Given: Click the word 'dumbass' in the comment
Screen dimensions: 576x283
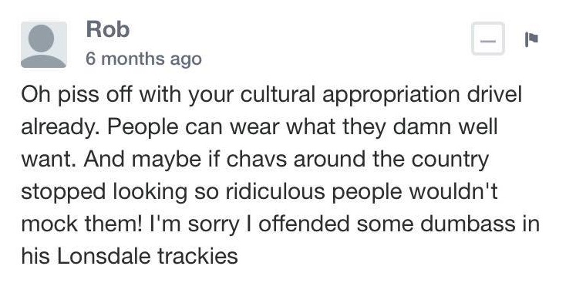Looking at the screenshot, I should click(468, 224).
